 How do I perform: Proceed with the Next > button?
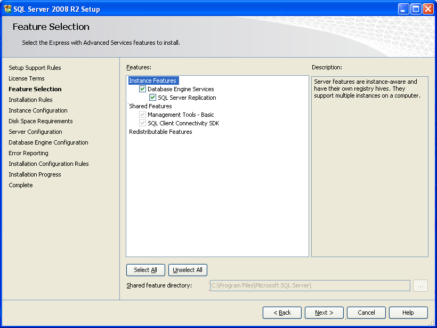click(324, 313)
